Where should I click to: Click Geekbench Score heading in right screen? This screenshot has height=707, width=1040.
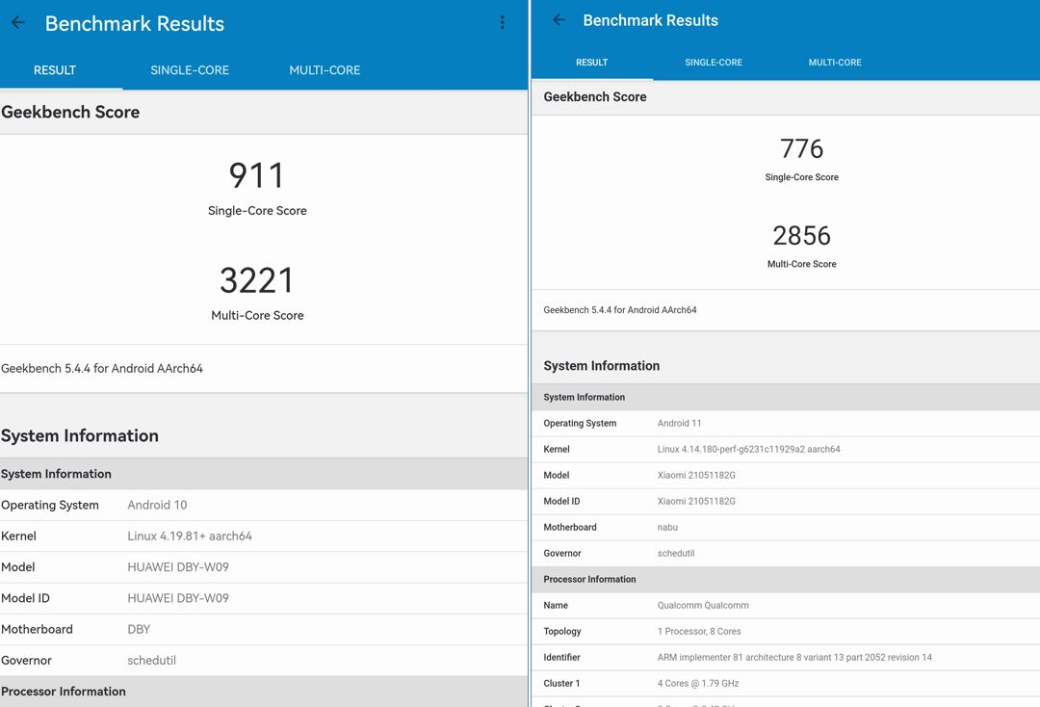coord(595,97)
